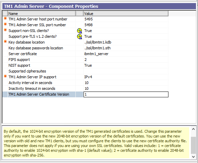198x163 pixels.
Task: Click the icon beside Support pre-TLS v1.2 clients
Action: (79, 36)
